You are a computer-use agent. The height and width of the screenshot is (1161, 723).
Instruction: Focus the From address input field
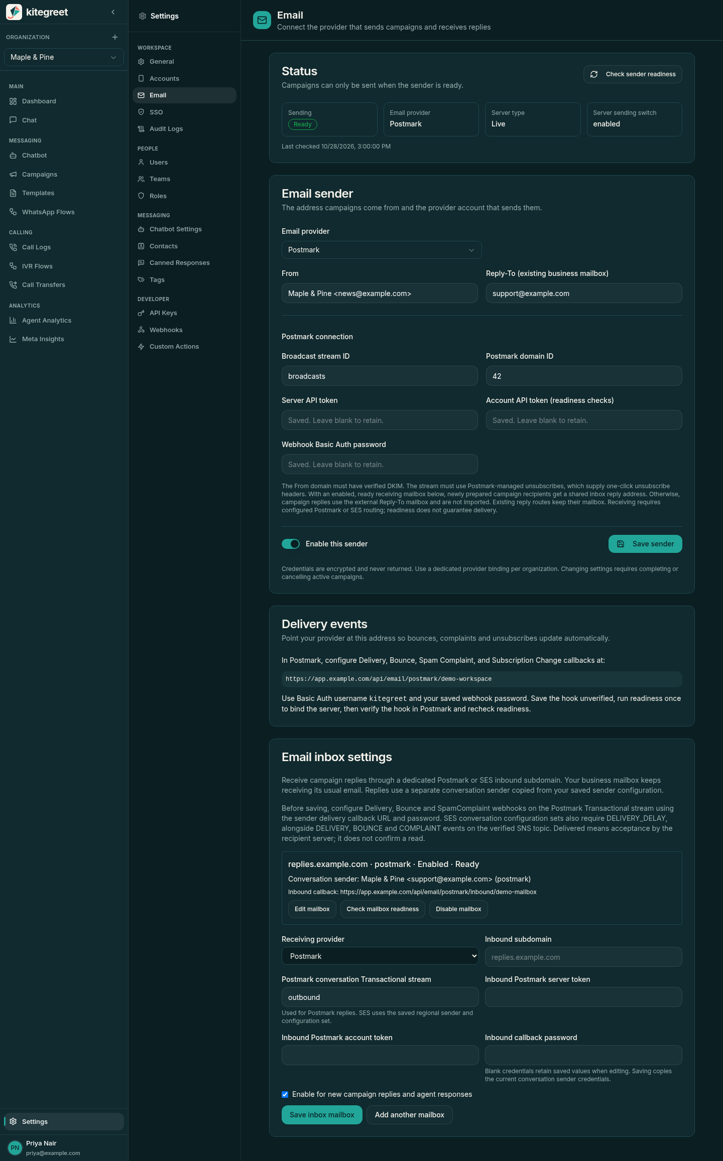pos(380,293)
